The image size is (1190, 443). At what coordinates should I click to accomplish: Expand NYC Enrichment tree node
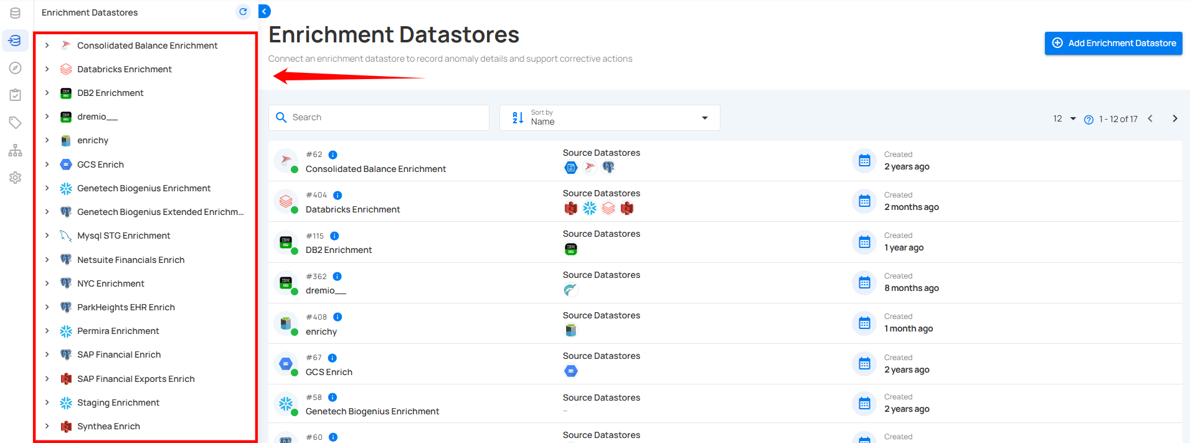pos(47,283)
